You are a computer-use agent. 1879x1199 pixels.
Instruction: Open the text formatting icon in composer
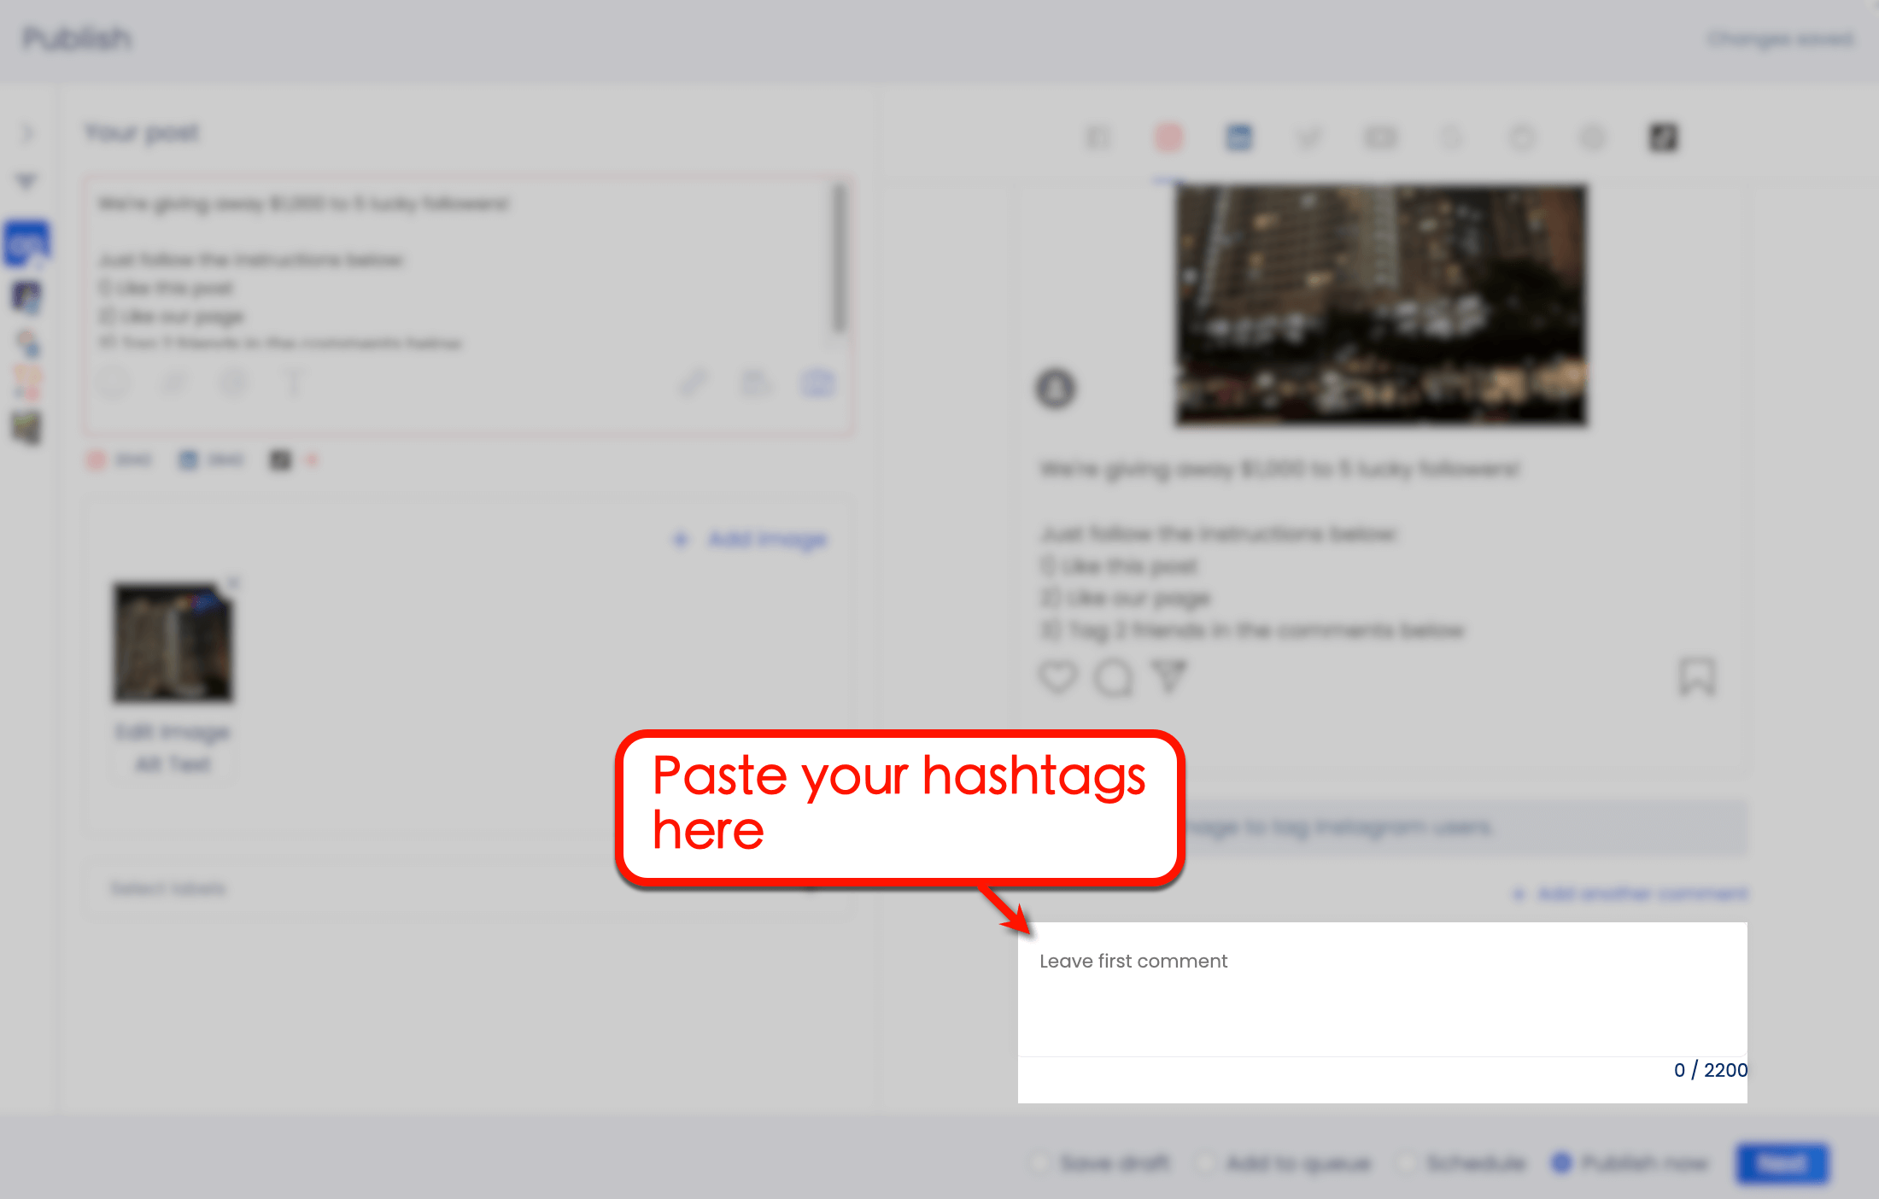coord(295,383)
